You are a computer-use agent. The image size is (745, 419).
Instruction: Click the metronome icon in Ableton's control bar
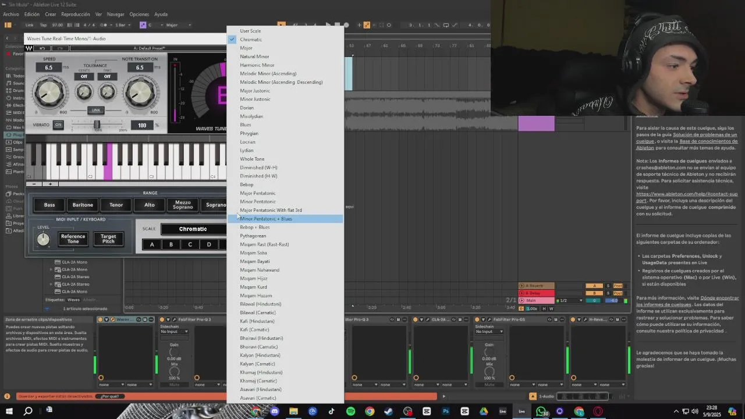(x=104, y=25)
